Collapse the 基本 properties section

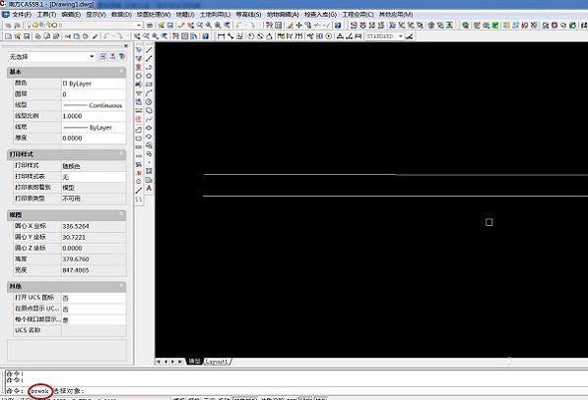[x=121, y=71]
